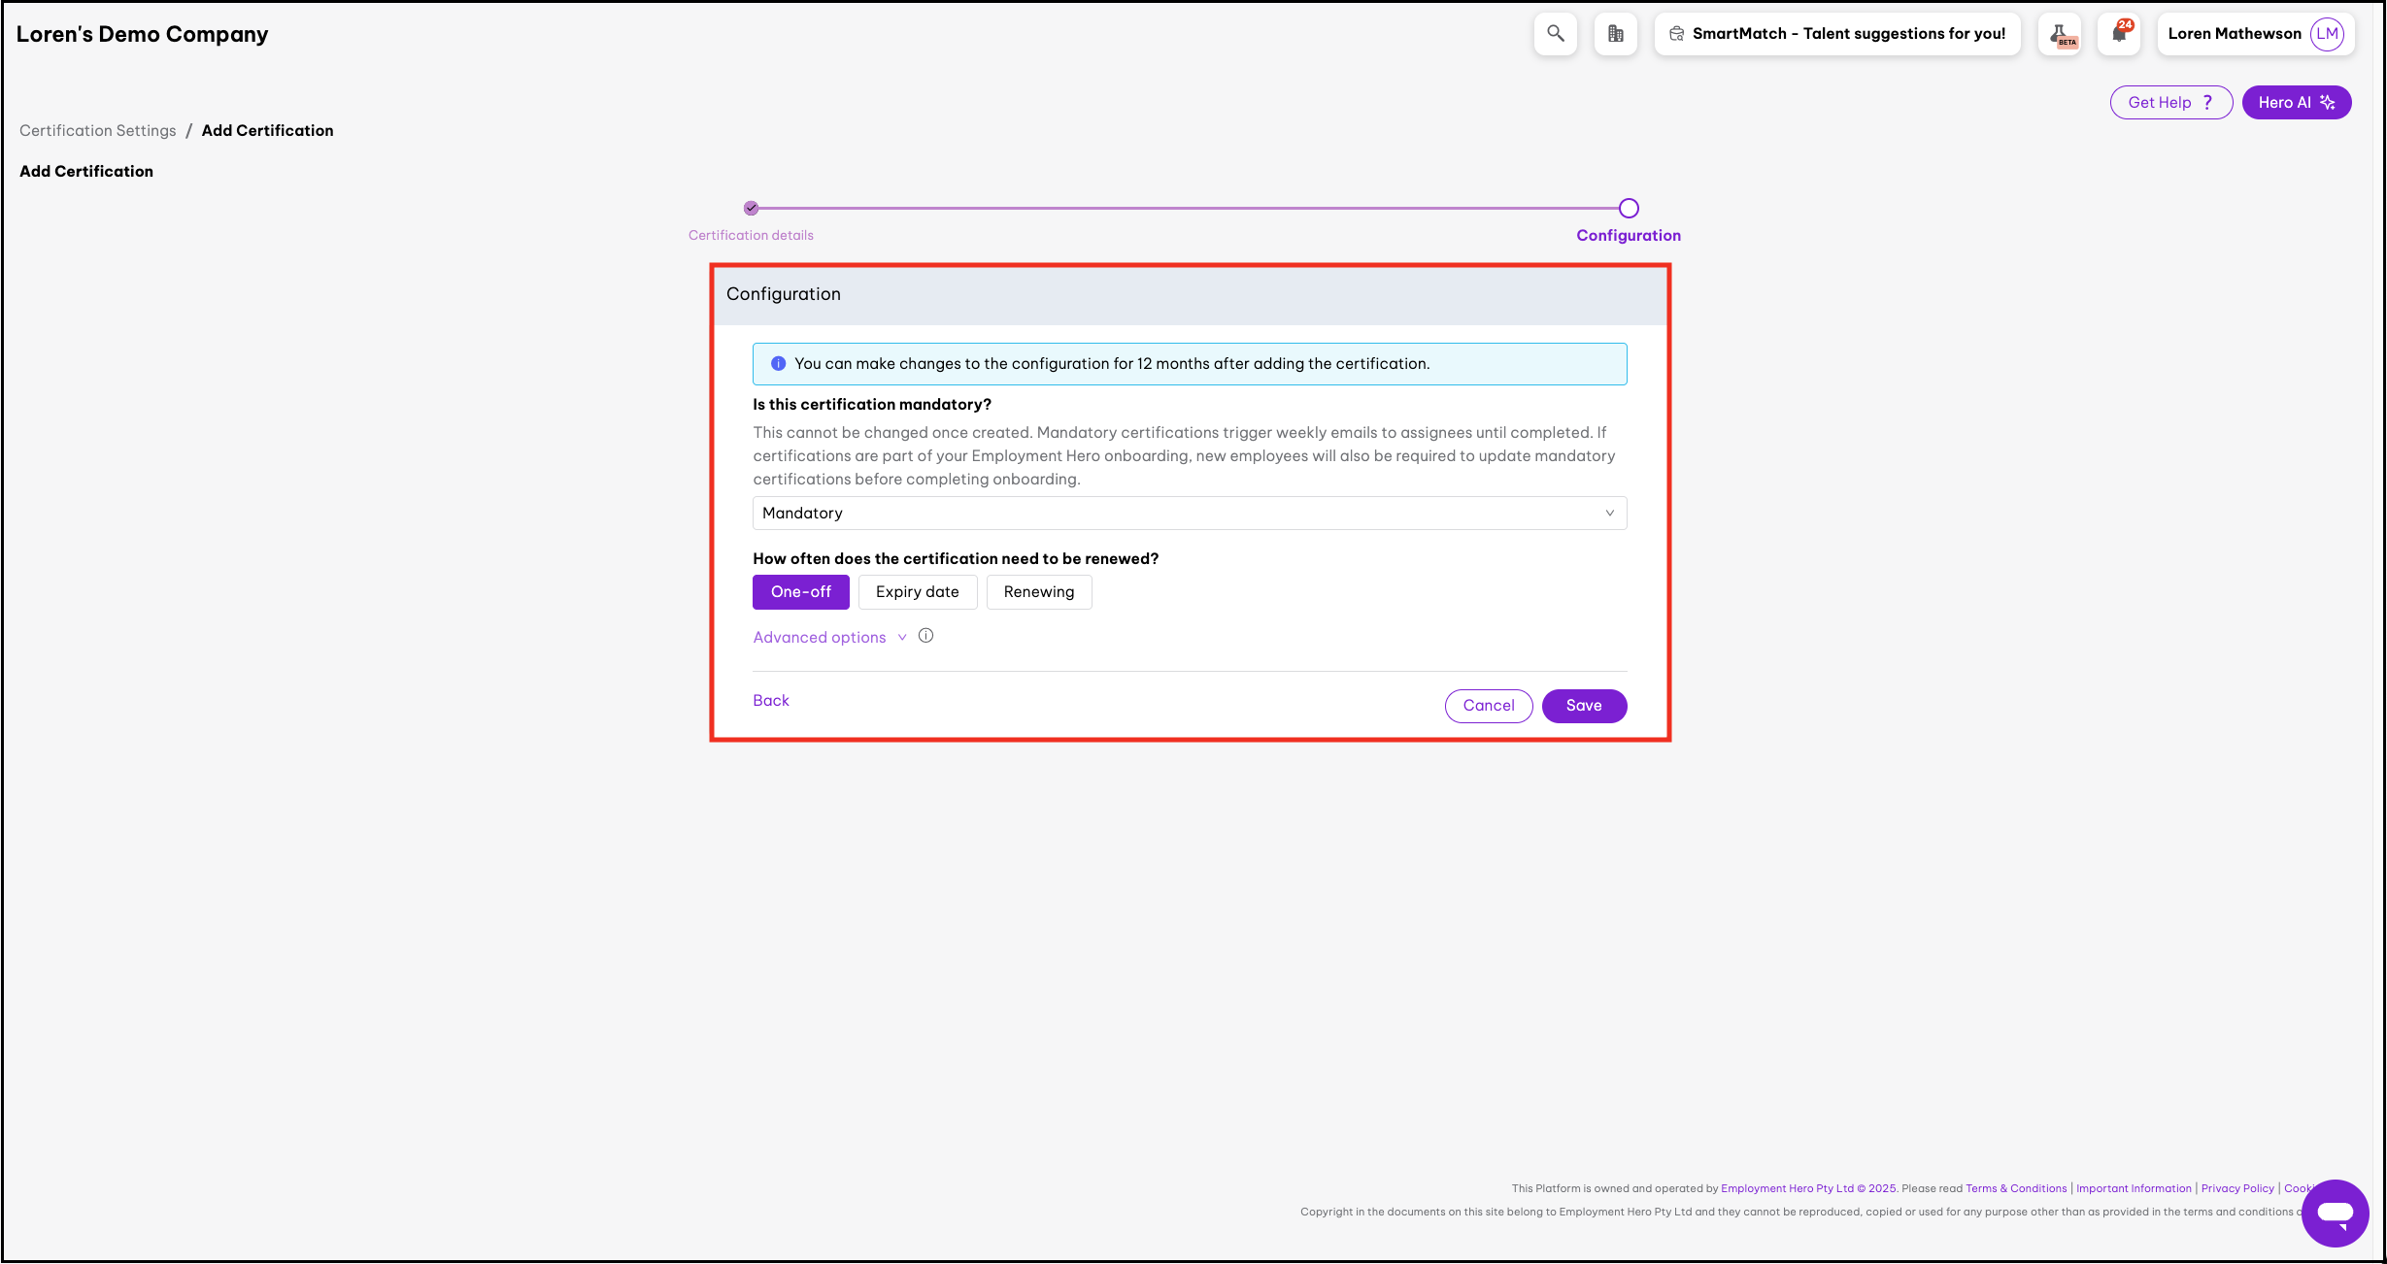Click the Back link
Image resolution: width=2387 pixels, height=1264 pixels.
click(771, 701)
